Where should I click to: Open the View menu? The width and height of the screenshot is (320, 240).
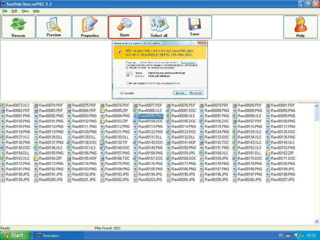coord(25,11)
